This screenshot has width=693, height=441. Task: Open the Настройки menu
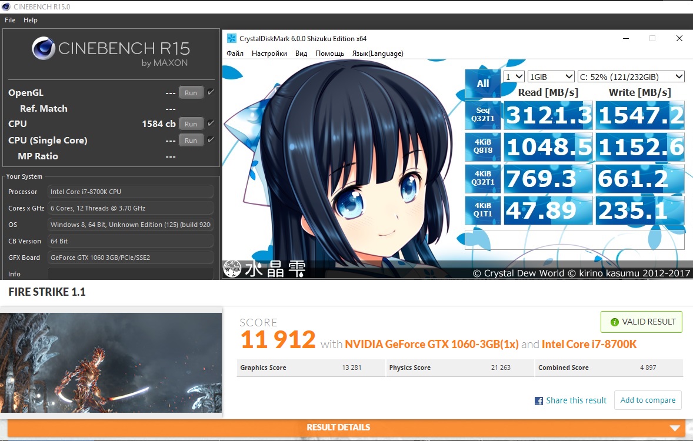click(x=269, y=54)
